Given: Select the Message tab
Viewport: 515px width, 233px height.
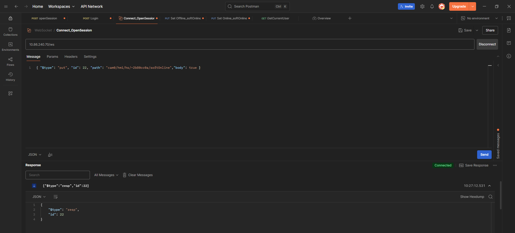Looking at the screenshot, I should 33,57.
